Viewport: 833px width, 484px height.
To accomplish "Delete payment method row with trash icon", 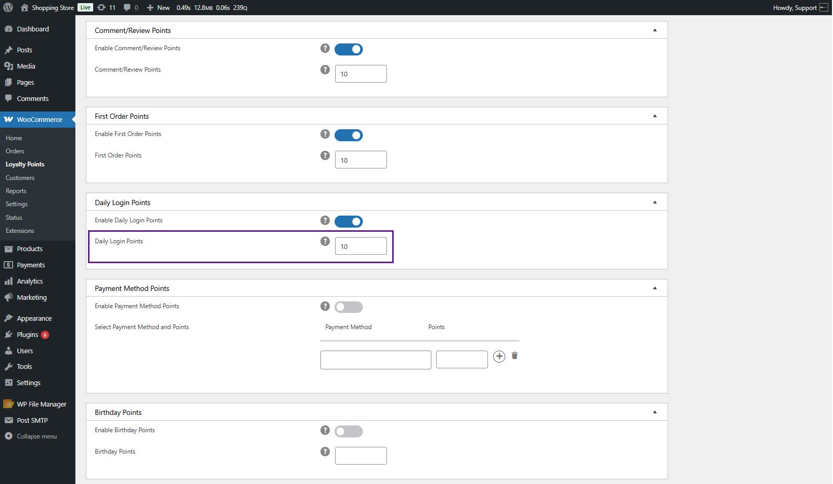I will click(515, 356).
